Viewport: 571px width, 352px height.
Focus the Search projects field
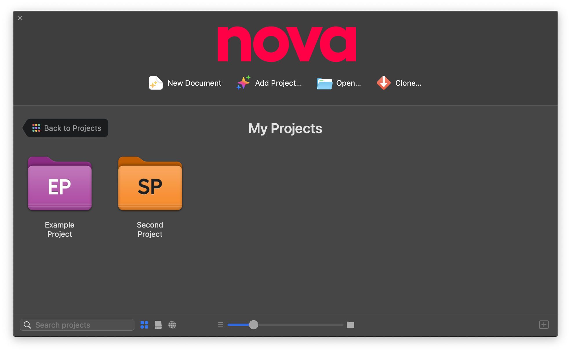point(77,325)
